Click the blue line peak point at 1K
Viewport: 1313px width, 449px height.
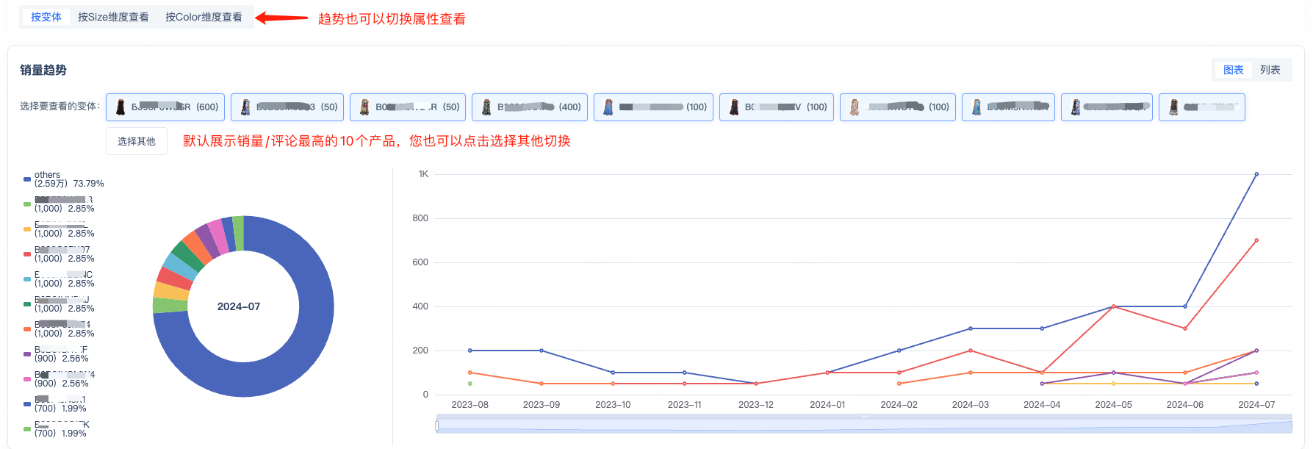(1256, 174)
